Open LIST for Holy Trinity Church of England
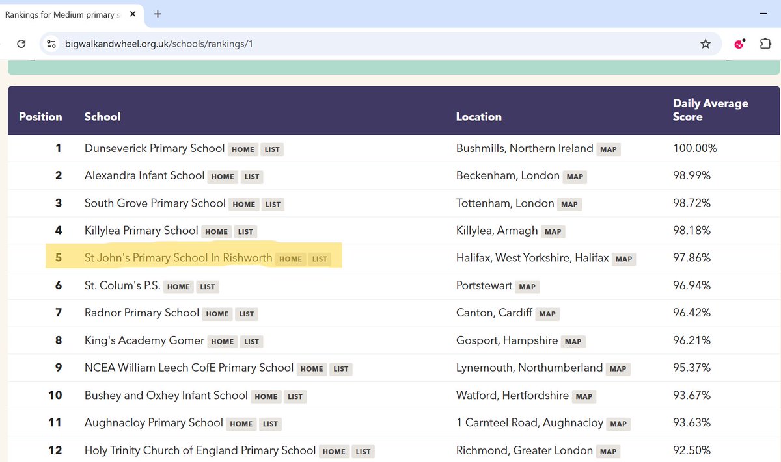 point(363,451)
